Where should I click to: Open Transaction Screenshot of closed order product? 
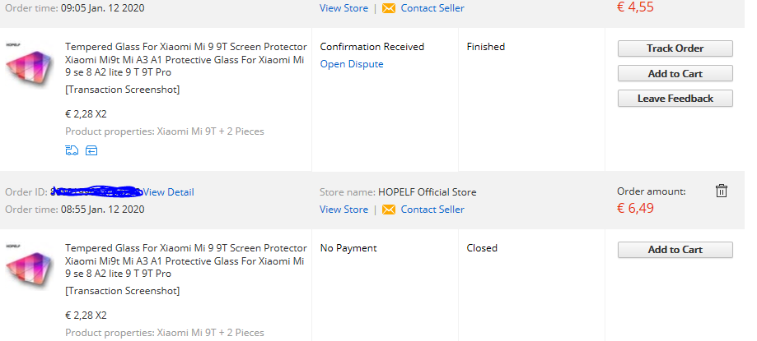click(122, 291)
